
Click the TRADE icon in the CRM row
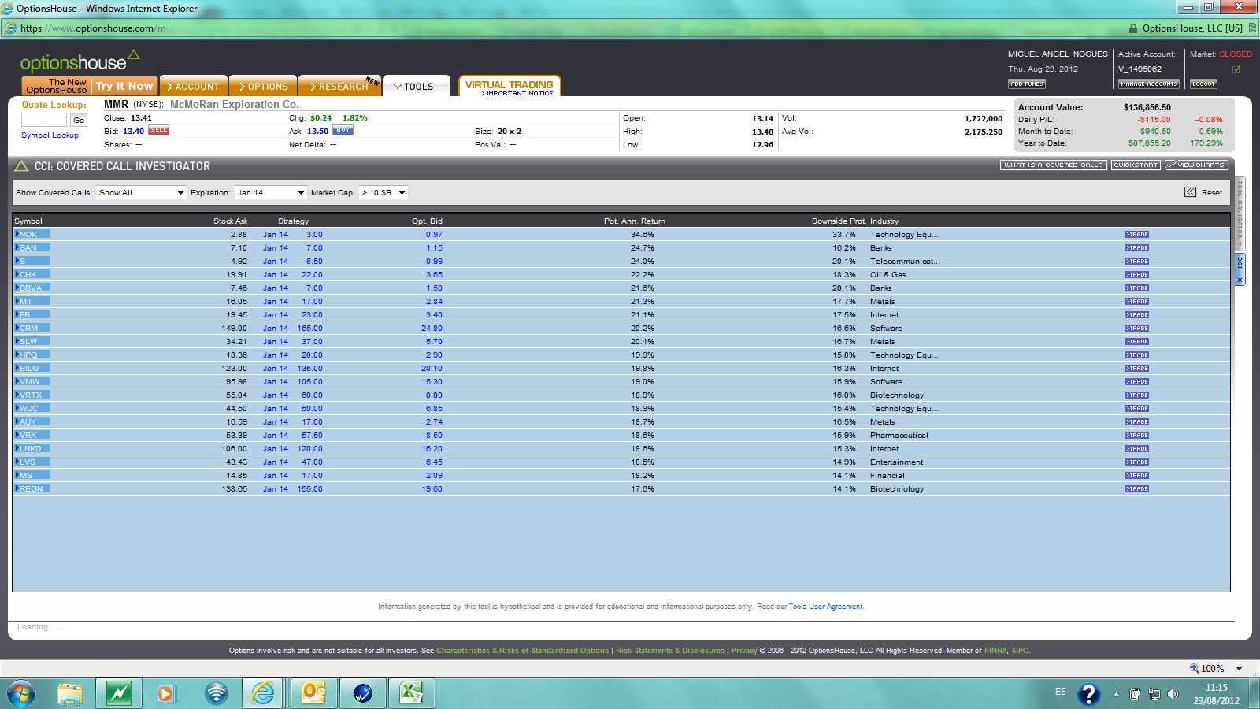coord(1137,329)
